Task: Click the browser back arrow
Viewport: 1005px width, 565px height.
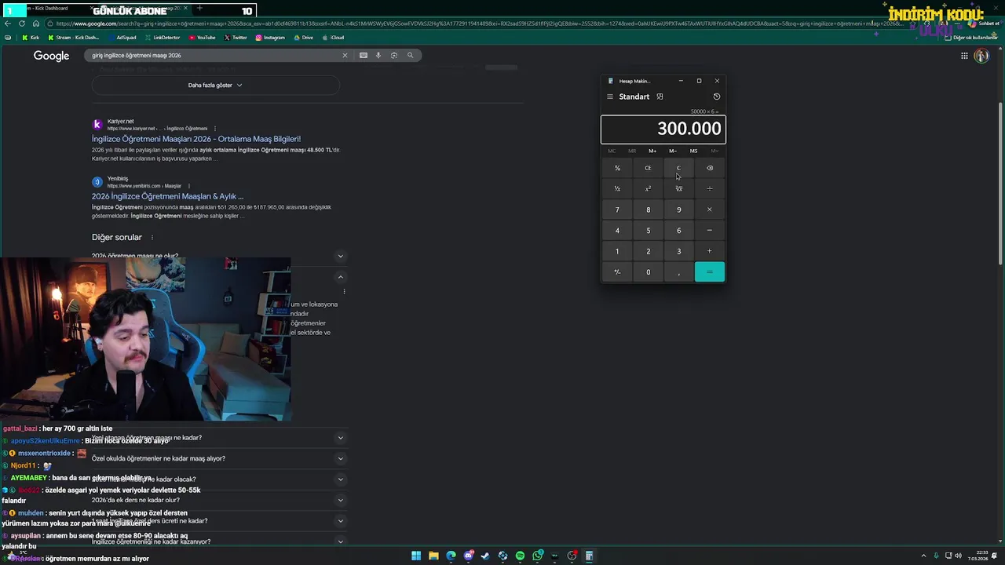Action: click(x=8, y=24)
